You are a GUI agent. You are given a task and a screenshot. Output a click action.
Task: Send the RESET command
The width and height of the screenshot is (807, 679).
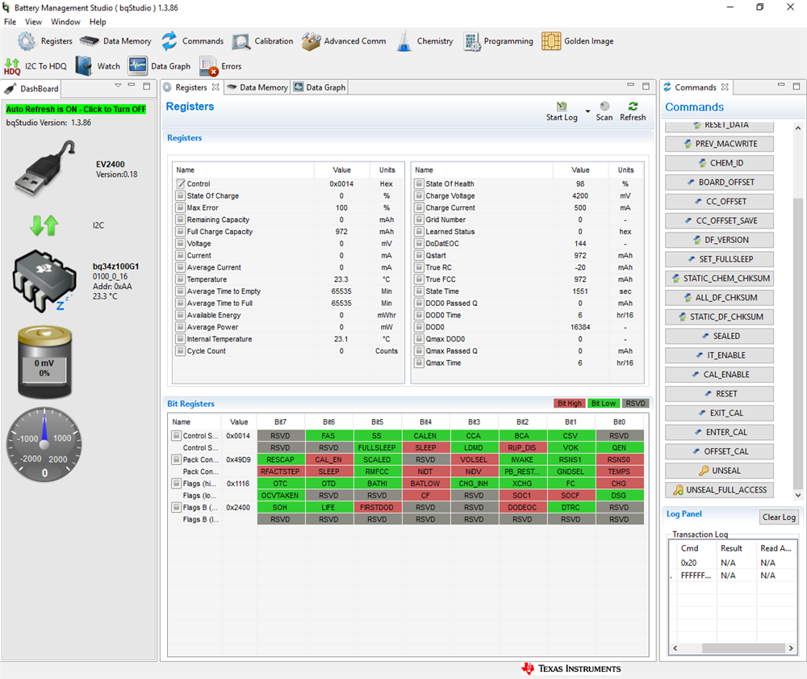click(719, 394)
